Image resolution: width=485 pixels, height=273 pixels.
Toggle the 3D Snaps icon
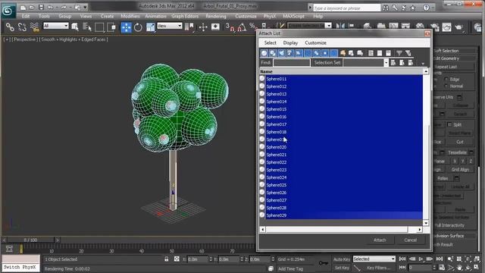(230, 27)
